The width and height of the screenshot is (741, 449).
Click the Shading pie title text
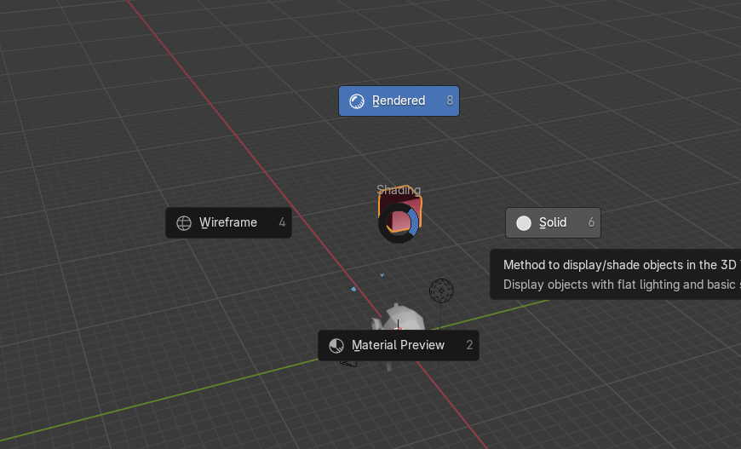[399, 190]
